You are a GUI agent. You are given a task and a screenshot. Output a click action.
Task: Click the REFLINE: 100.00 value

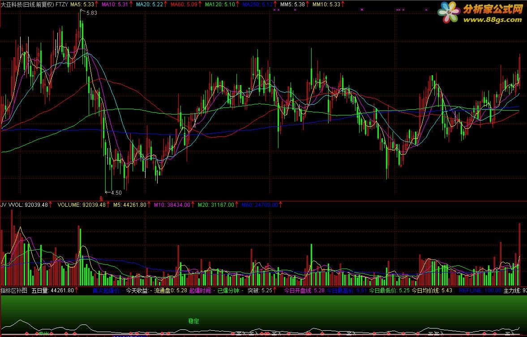point(480,290)
